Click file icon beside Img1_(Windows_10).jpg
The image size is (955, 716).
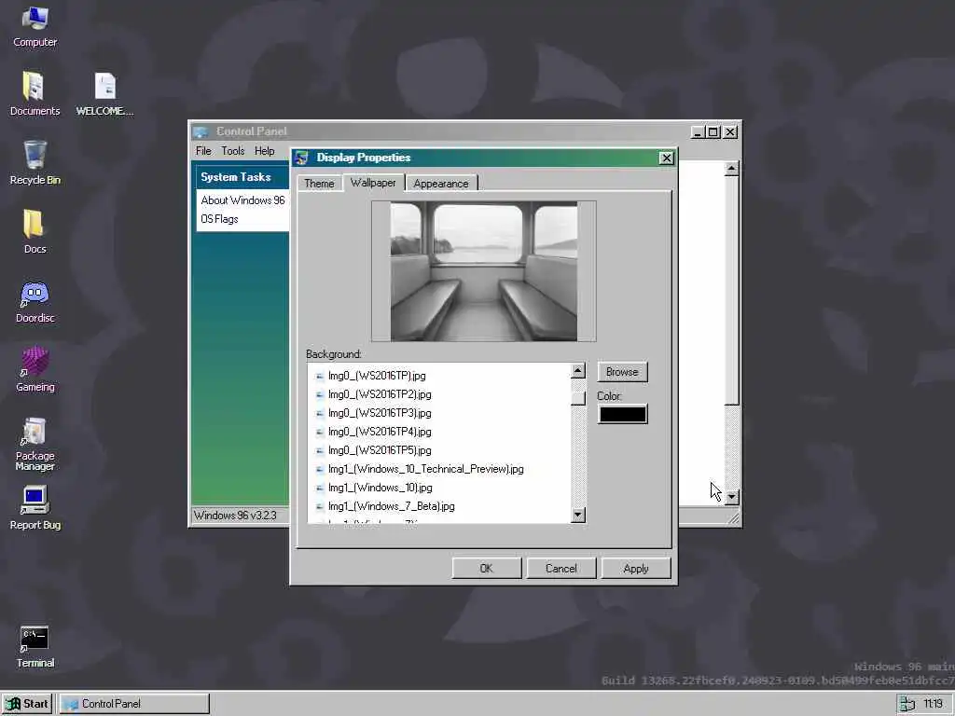coord(320,489)
